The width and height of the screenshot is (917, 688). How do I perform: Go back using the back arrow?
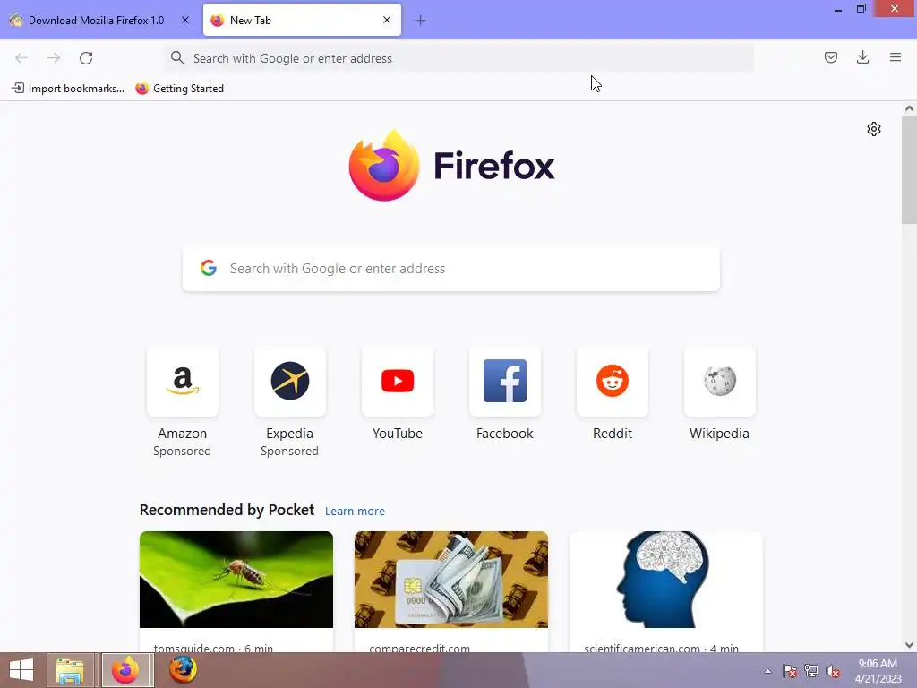(x=21, y=58)
